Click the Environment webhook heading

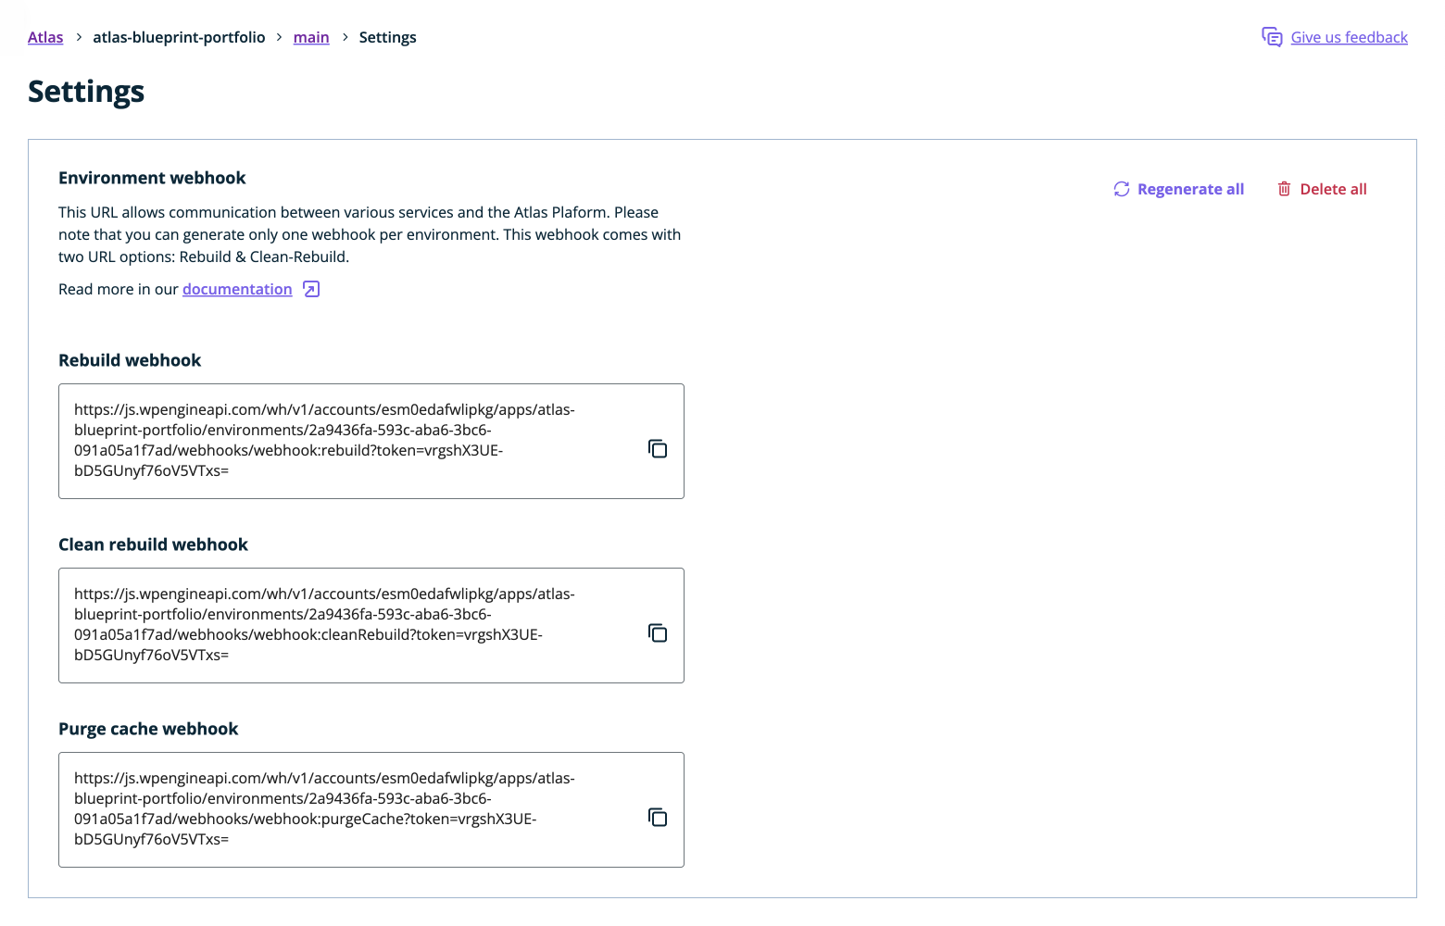point(152,178)
